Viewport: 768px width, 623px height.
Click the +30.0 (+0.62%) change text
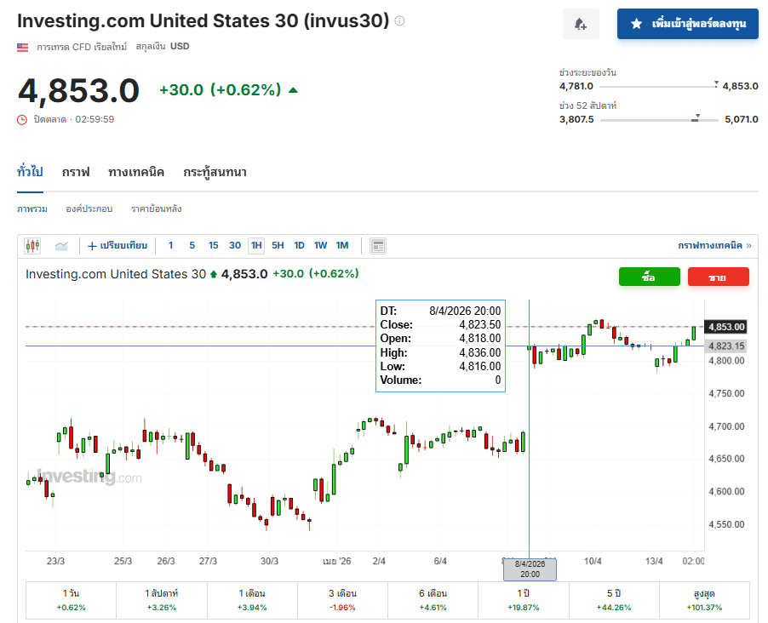tap(221, 89)
